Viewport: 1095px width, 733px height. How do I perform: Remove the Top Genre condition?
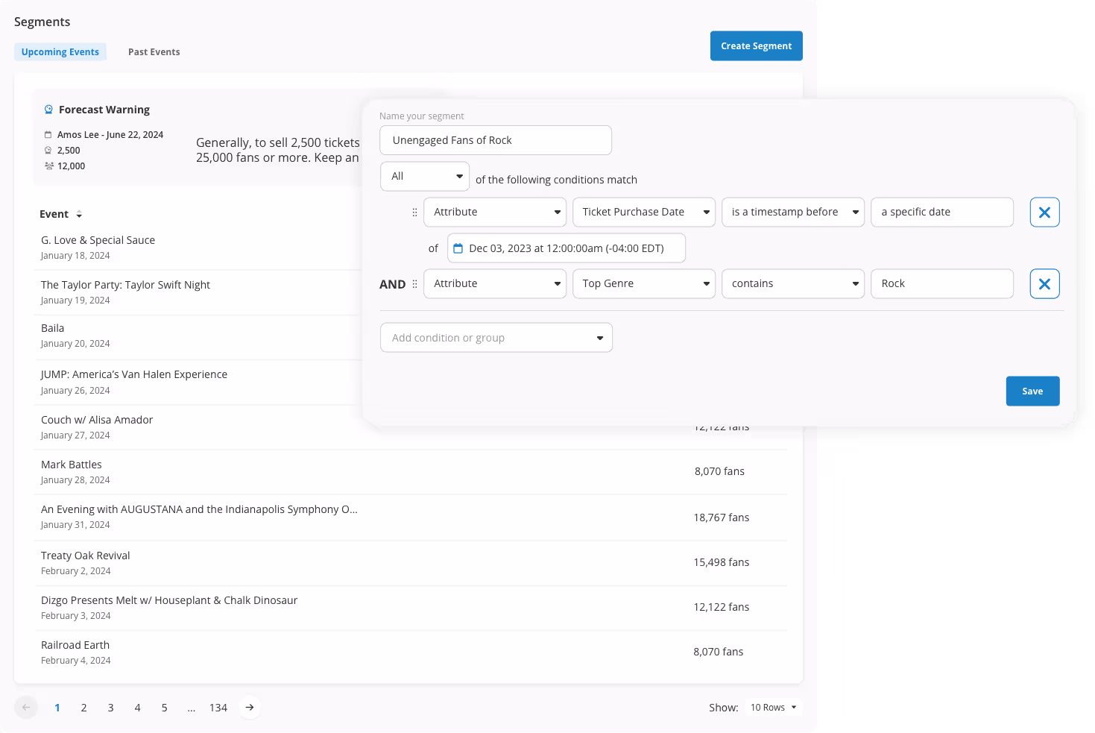tap(1044, 284)
